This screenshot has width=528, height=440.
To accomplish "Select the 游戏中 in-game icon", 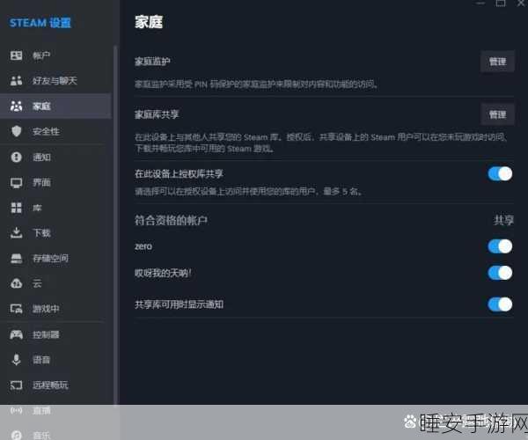I will (x=16, y=309).
